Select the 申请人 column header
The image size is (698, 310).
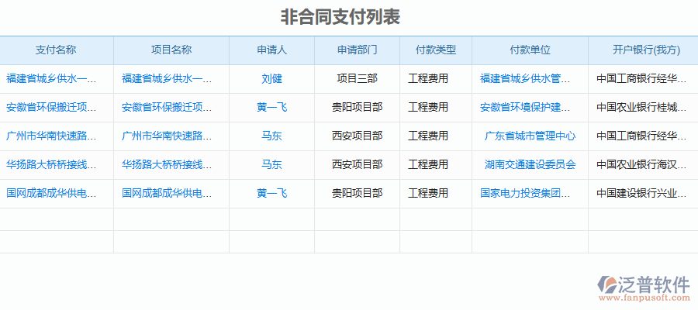[271, 50]
